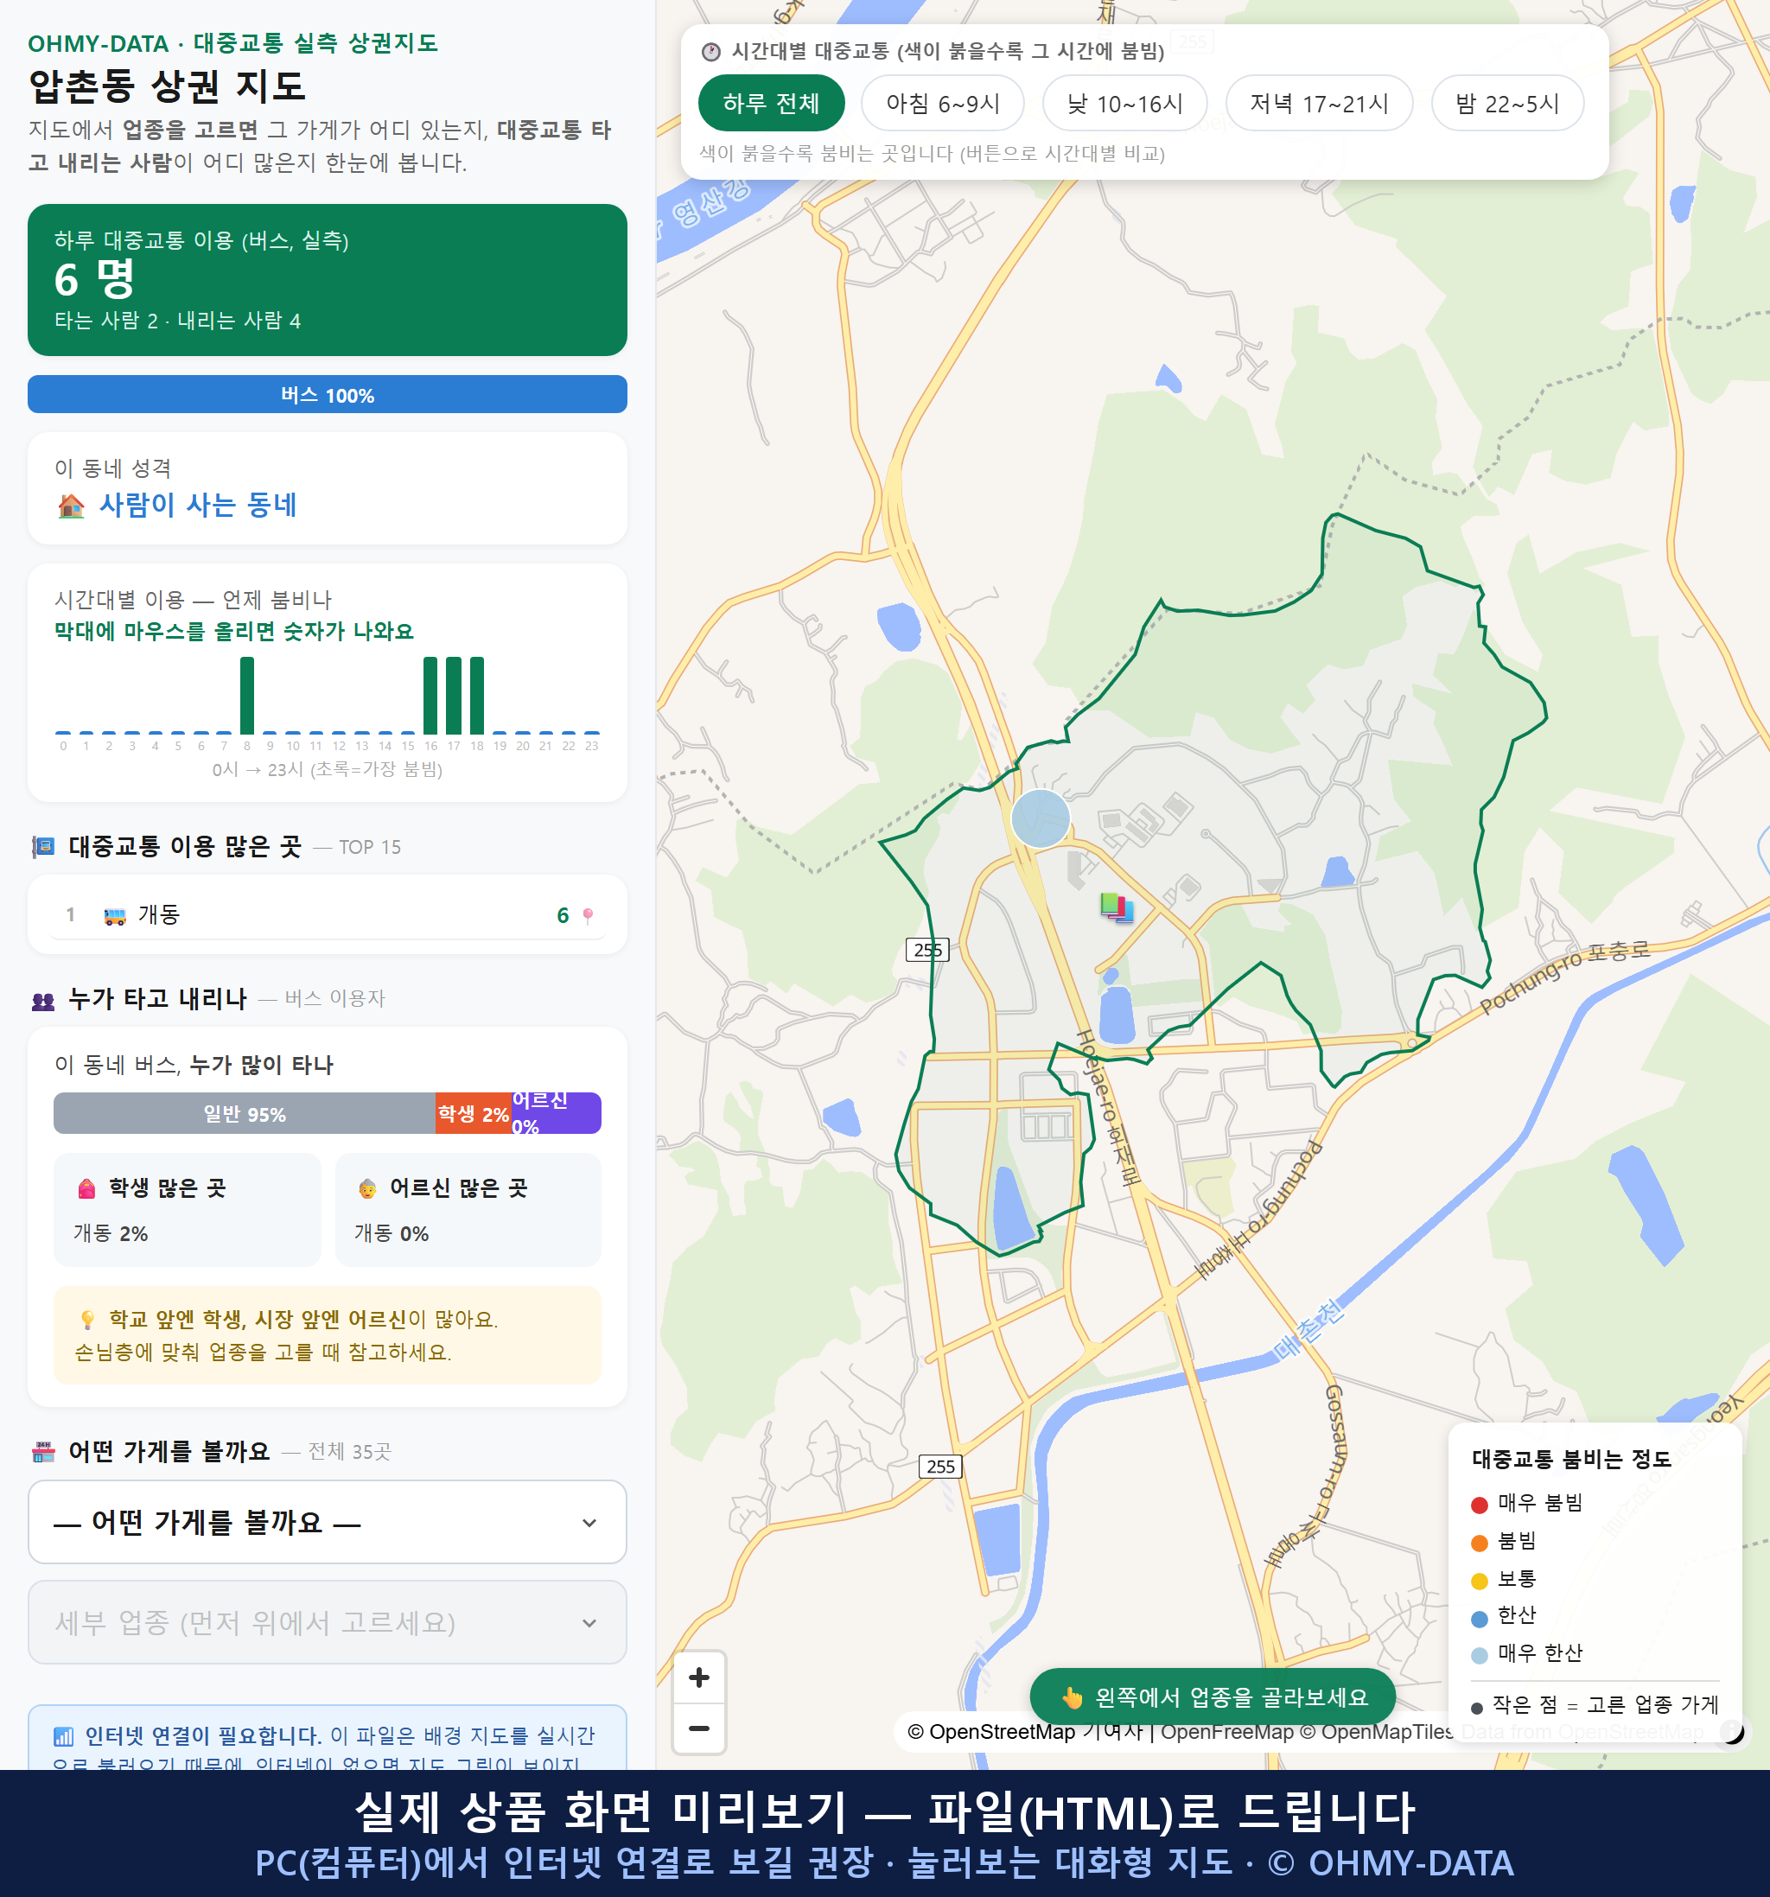Click the 개동 2% value under 학생 많은 곳
The height and width of the screenshot is (1897, 1770).
pyautogui.click(x=111, y=1233)
